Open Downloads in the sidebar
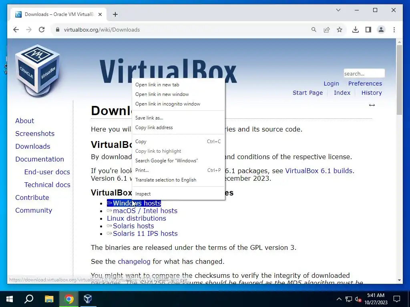The height and width of the screenshot is (307, 410). pos(33,146)
